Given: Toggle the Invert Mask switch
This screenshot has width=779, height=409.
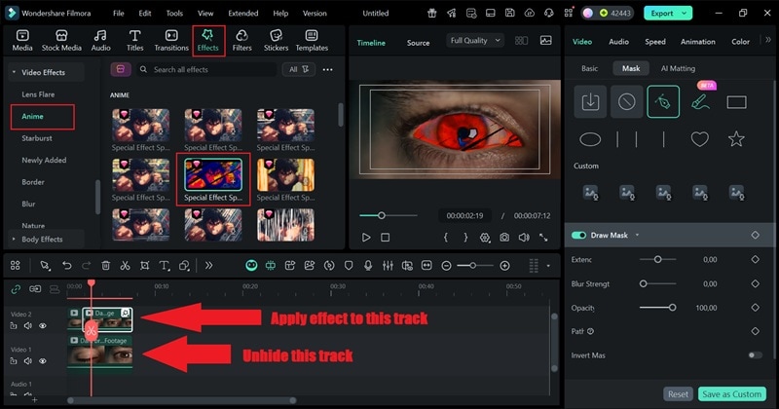Looking at the screenshot, I should point(755,354).
